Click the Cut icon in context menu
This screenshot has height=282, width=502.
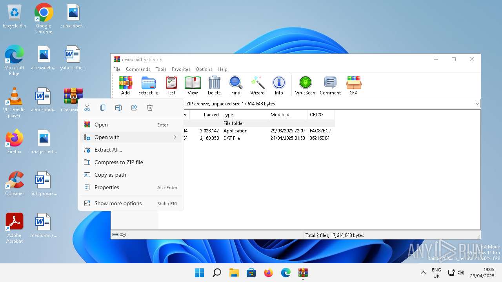tap(87, 108)
